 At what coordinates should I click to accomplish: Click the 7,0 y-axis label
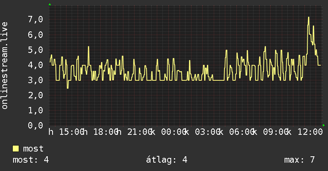coord(35,19)
